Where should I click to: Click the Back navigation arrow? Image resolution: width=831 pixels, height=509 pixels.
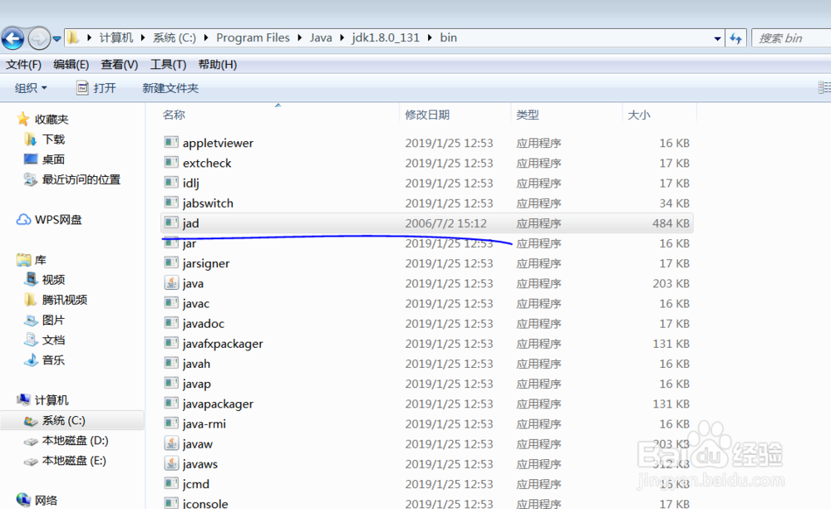click(x=12, y=39)
